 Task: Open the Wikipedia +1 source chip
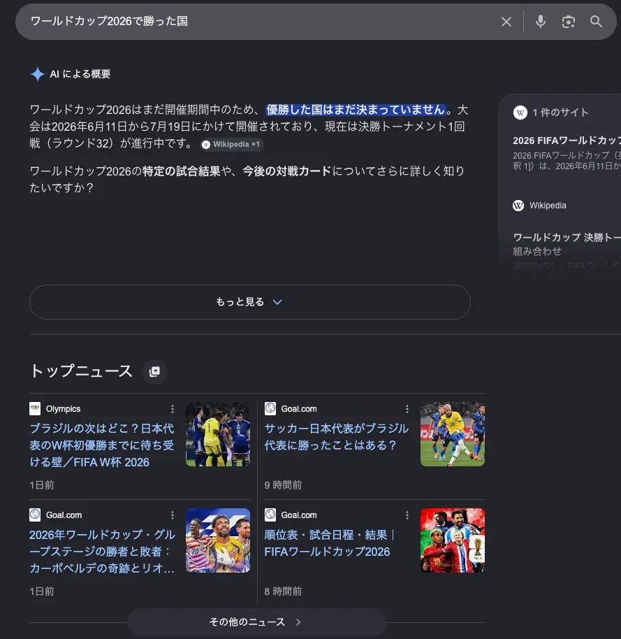tap(232, 144)
